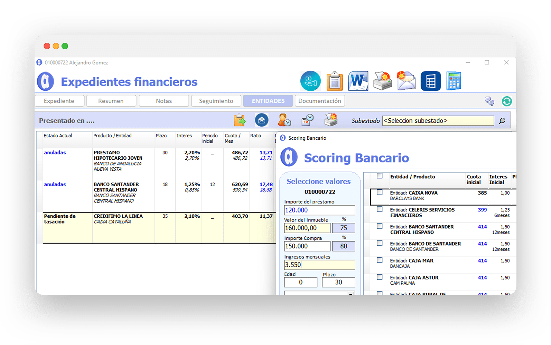Click the calendar with clock icon

307,120
